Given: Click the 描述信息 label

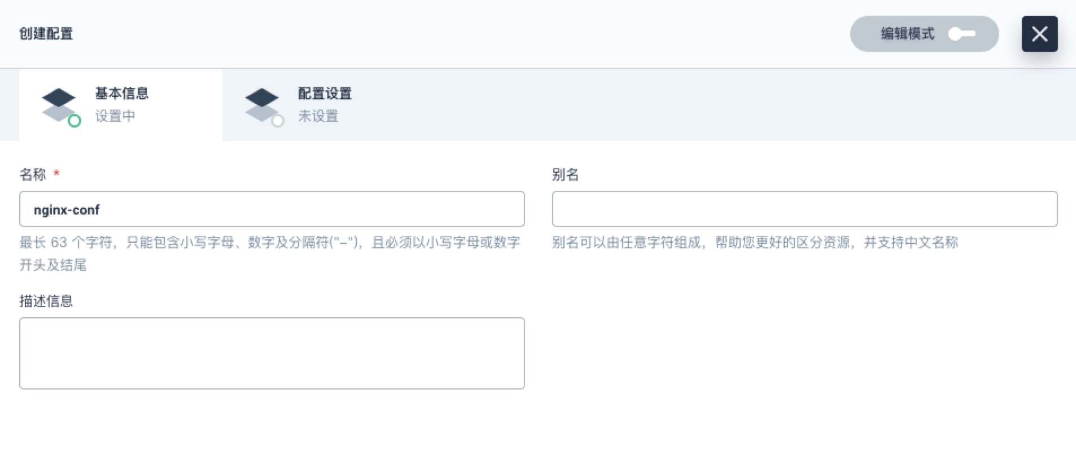Looking at the screenshot, I should click(46, 301).
